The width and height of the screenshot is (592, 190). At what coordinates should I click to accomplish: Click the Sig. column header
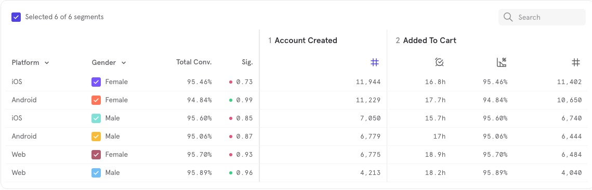pyautogui.click(x=247, y=62)
